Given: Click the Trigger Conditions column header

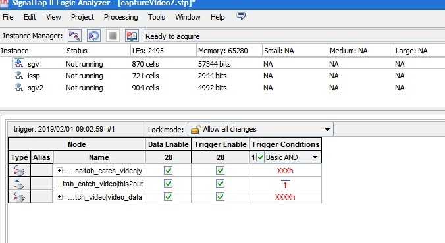Looking at the screenshot, I should click(x=286, y=144).
